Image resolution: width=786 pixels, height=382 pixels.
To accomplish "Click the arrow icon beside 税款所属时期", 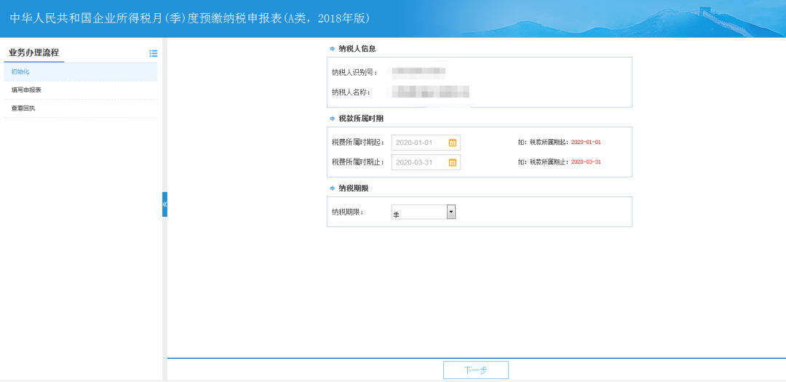I will coord(332,119).
